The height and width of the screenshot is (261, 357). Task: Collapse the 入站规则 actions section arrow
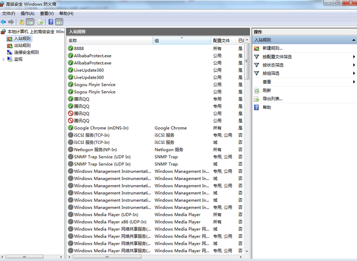click(354, 40)
